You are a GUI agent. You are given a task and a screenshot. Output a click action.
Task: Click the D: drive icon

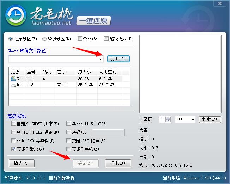pyautogui.click(x=13, y=85)
